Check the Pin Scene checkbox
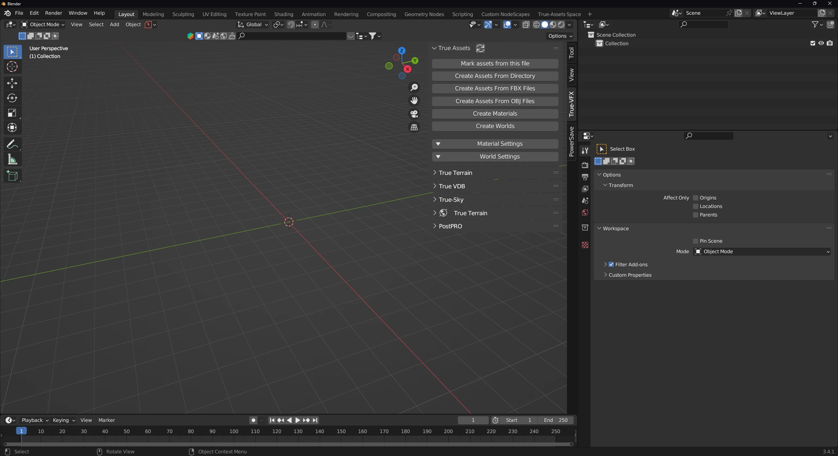 pyautogui.click(x=696, y=241)
